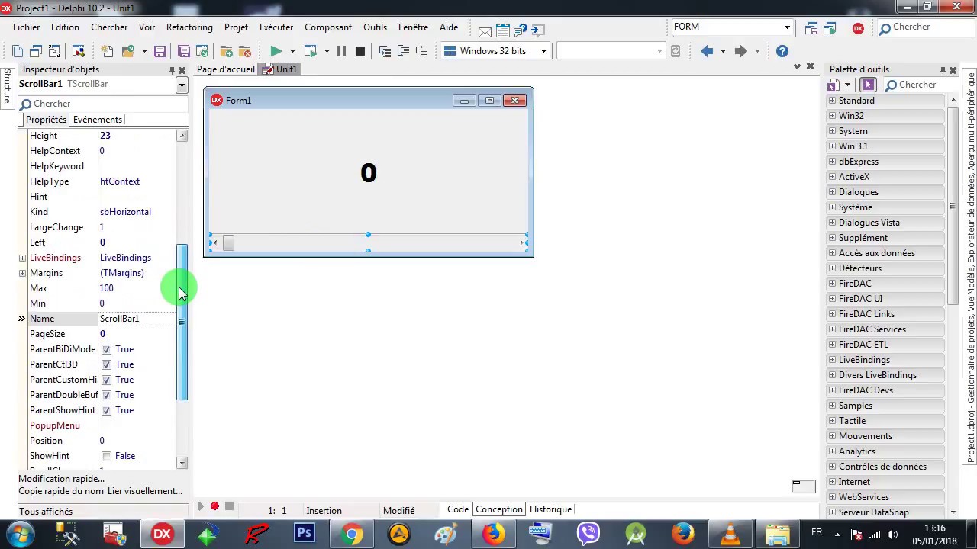977x549 pixels.
Task: Toggle ParentShowHint checkbox
Action: point(106,410)
